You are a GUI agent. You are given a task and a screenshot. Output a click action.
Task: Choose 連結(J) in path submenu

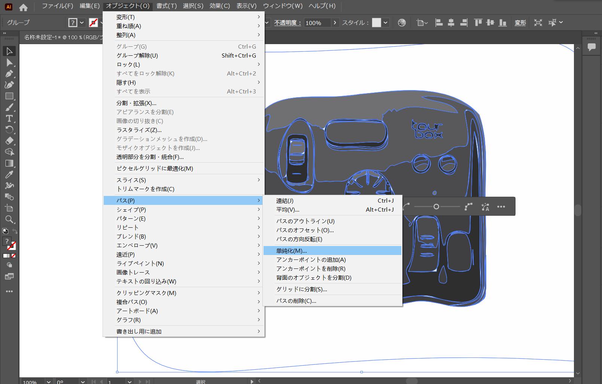click(x=332, y=200)
